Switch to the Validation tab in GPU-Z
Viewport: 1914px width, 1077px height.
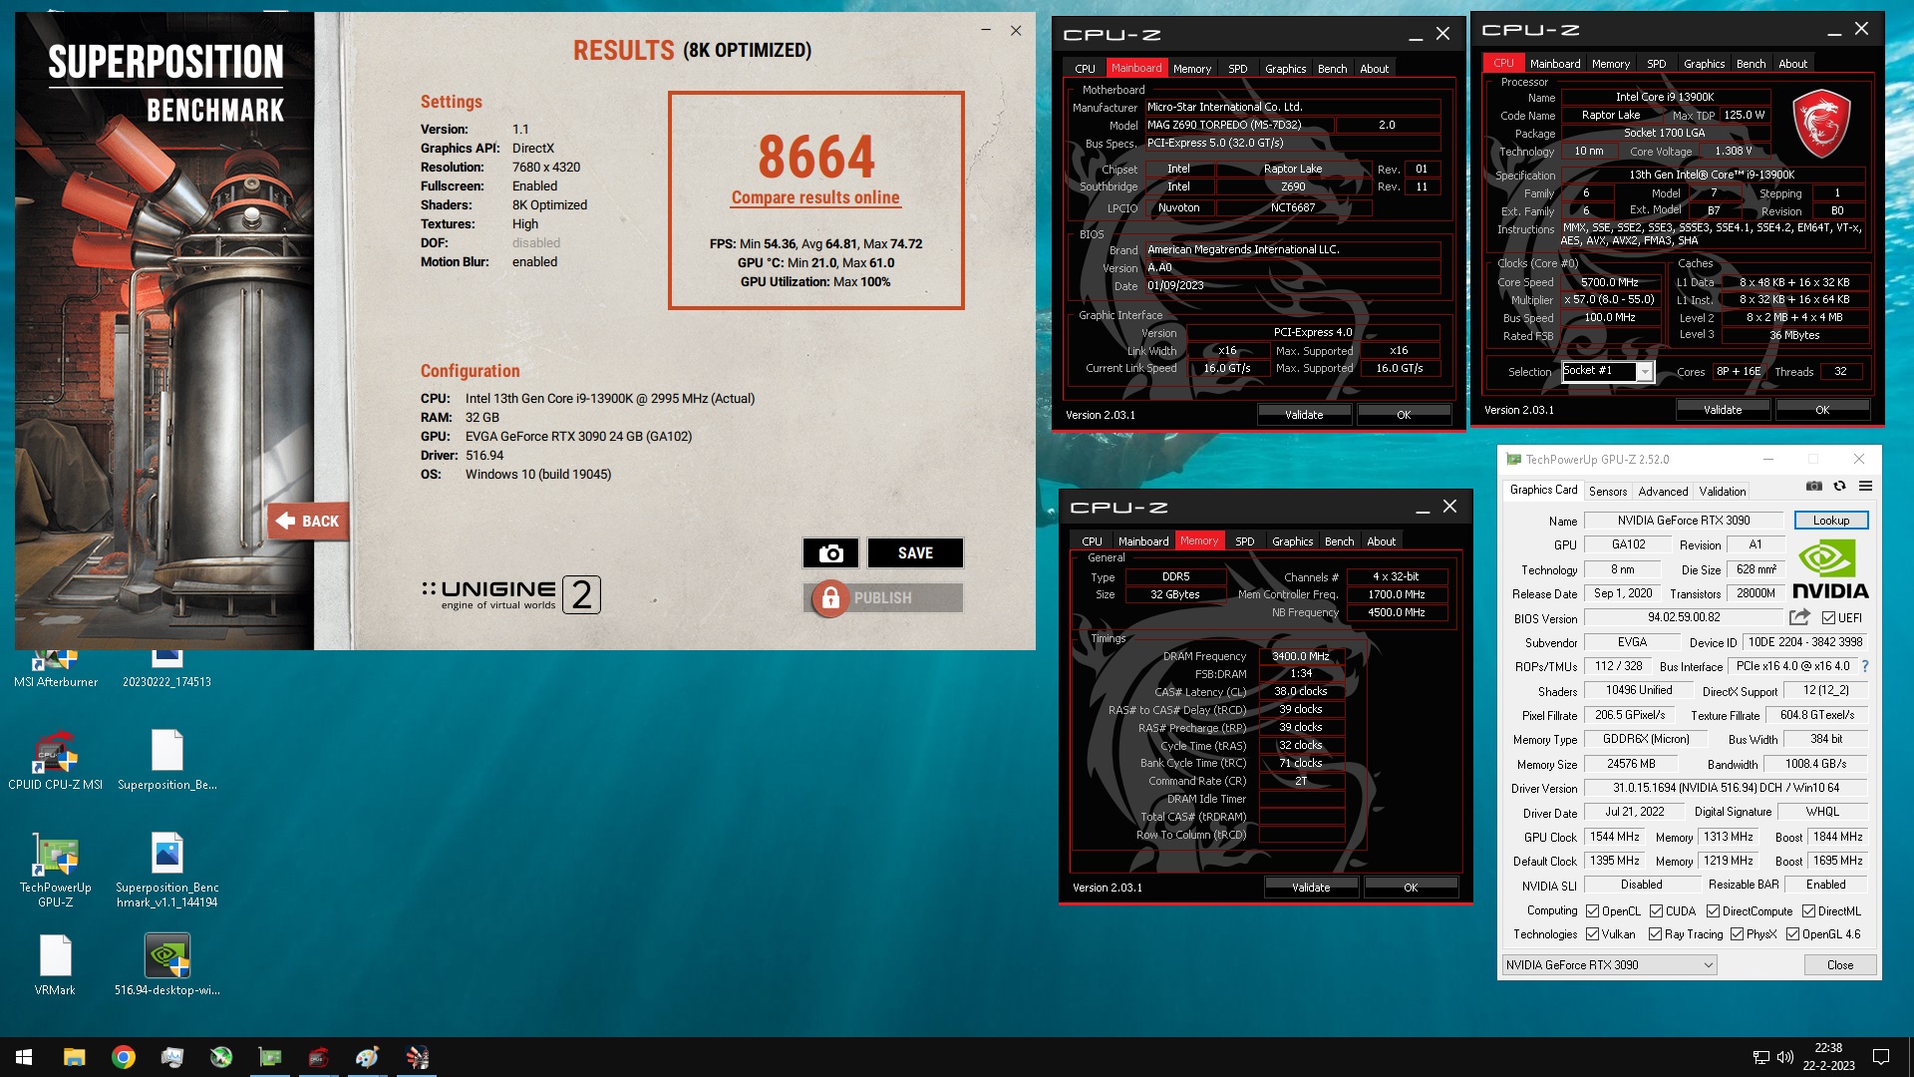[1723, 492]
